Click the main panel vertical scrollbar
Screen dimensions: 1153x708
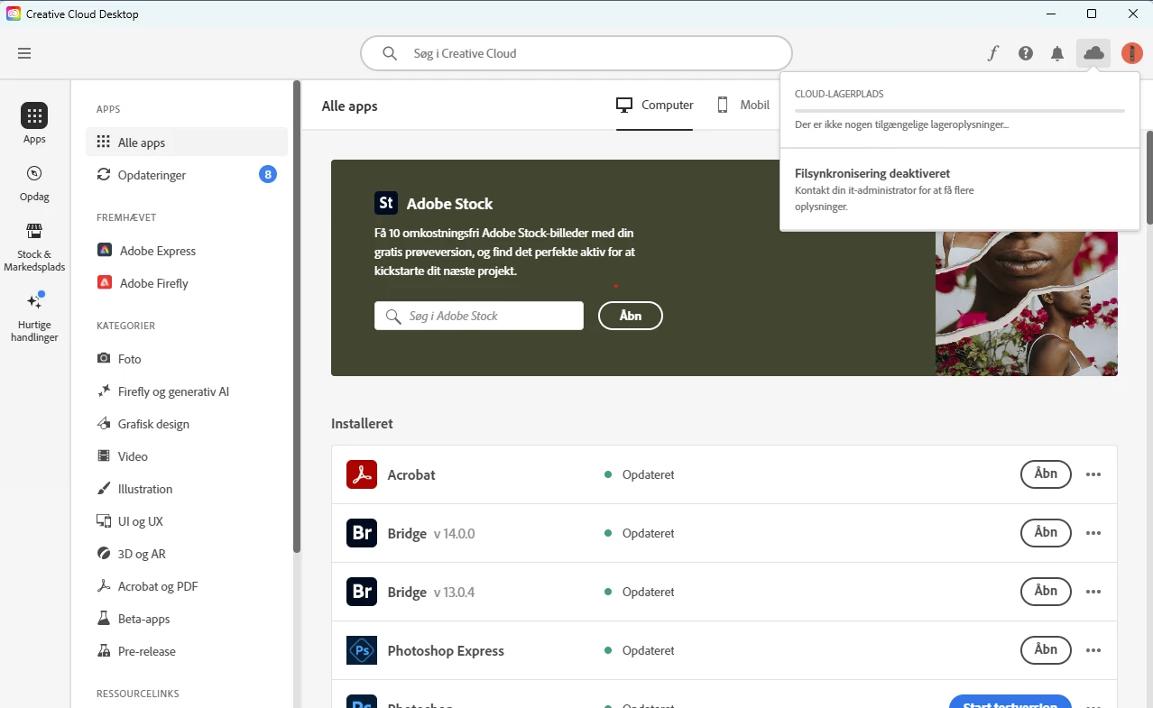click(x=1148, y=177)
